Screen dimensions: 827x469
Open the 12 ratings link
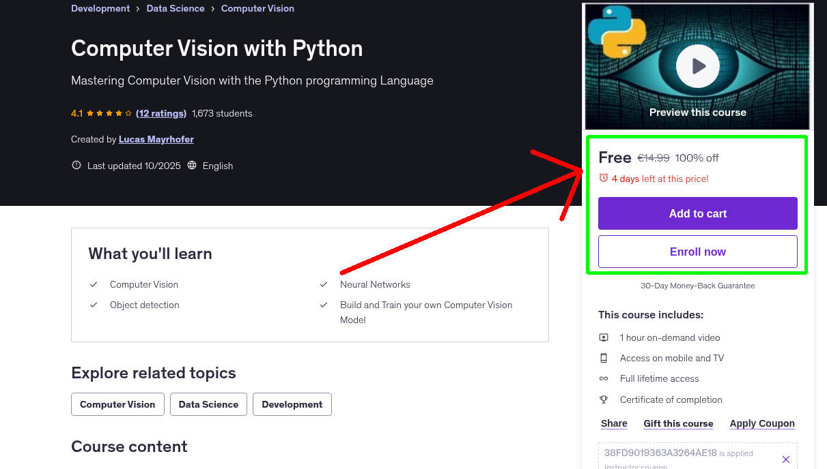161,112
